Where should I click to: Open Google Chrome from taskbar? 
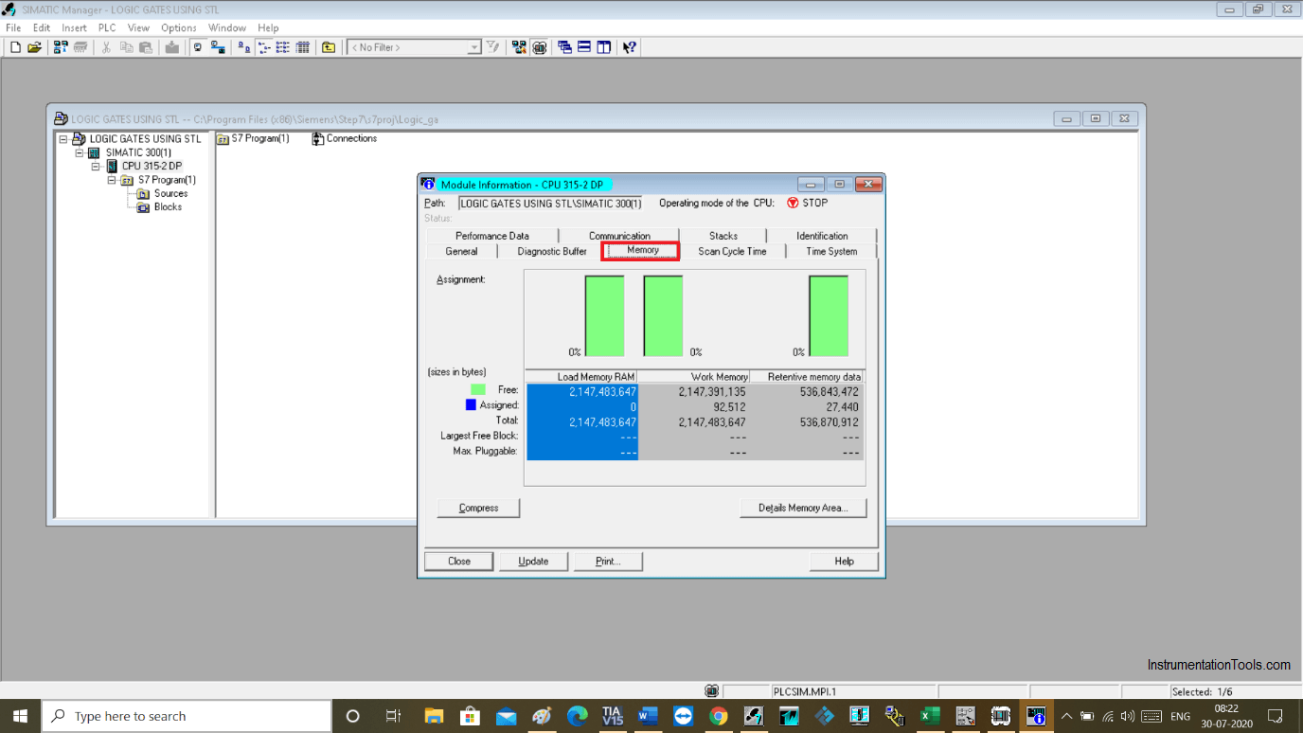click(x=719, y=716)
